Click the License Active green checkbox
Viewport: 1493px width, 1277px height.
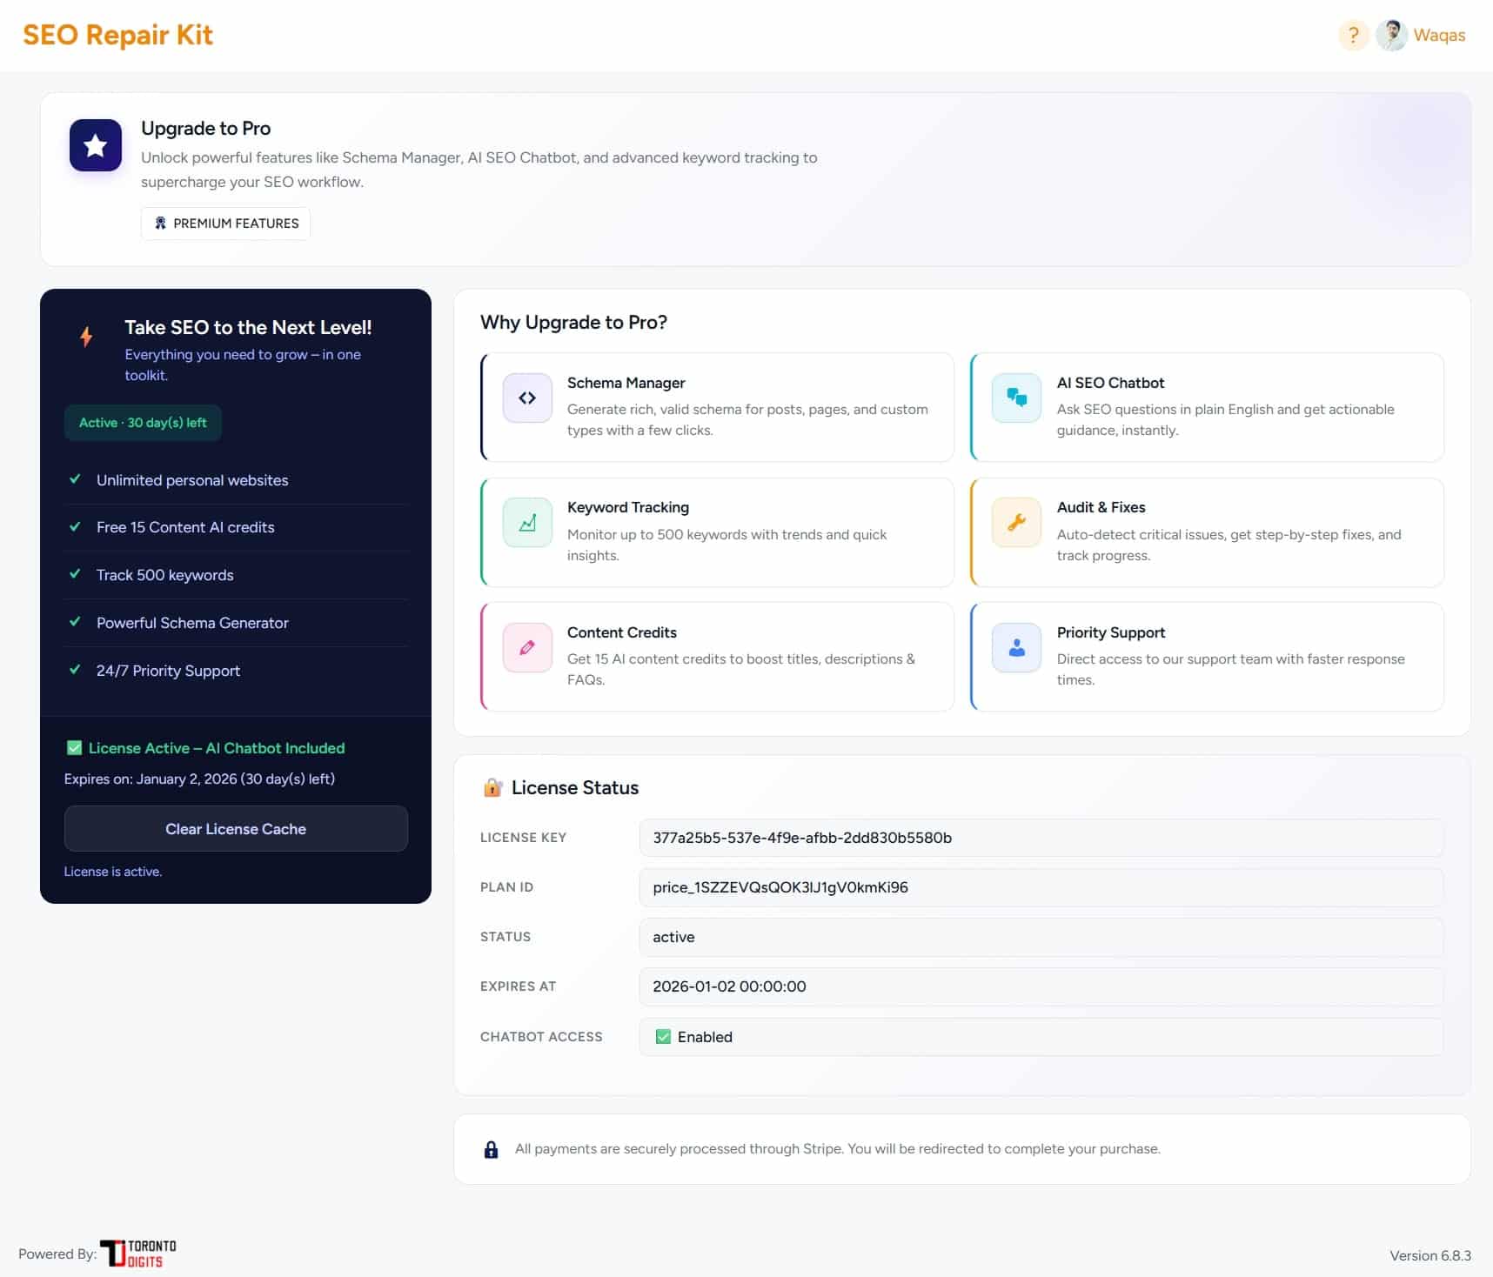tap(75, 748)
